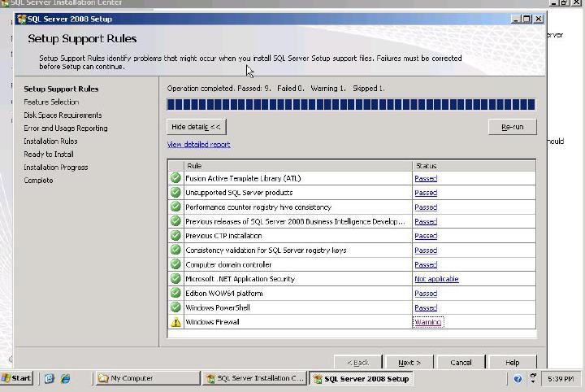Click Computer domain controller rule text

pos(228,264)
